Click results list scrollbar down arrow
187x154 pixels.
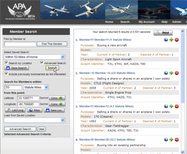coord(183,152)
